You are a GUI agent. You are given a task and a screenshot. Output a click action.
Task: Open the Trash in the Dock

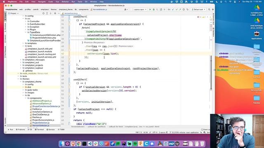202,143
